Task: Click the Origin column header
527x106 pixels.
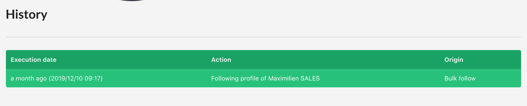Action: pyautogui.click(x=454, y=60)
